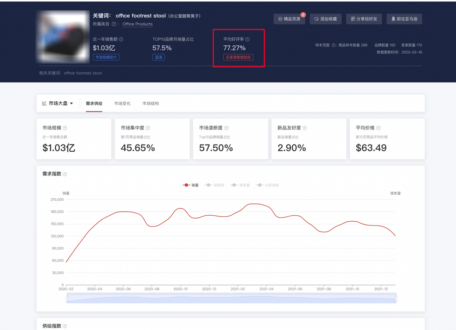Click the 添加收藏 button
The image size is (456, 330).
pyautogui.click(x=325, y=19)
